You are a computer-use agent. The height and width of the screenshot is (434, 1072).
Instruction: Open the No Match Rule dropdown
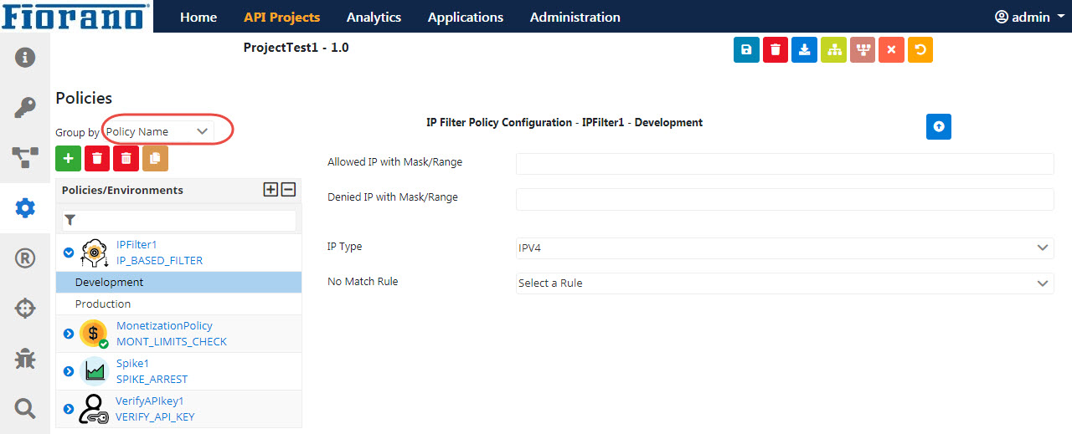[x=785, y=283]
